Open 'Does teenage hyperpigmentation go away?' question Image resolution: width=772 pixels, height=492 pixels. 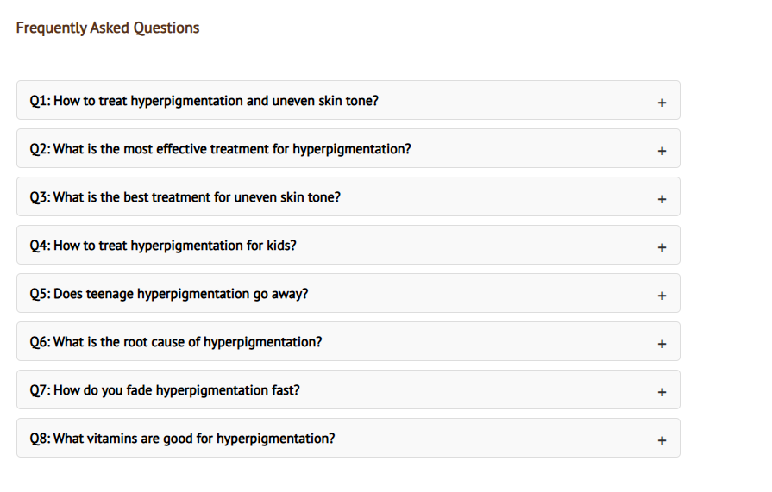click(180, 294)
